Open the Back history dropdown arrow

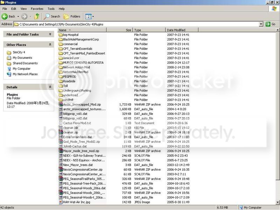(x=18, y=16)
